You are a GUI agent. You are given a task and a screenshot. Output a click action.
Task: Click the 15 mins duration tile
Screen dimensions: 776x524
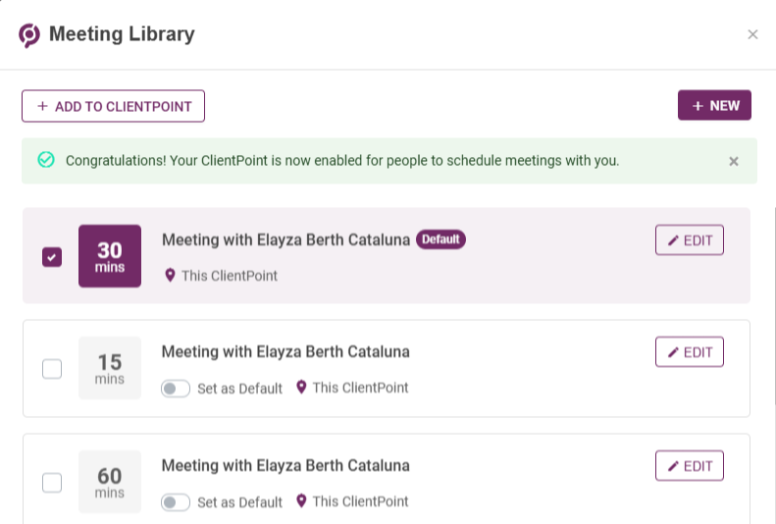click(110, 368)
